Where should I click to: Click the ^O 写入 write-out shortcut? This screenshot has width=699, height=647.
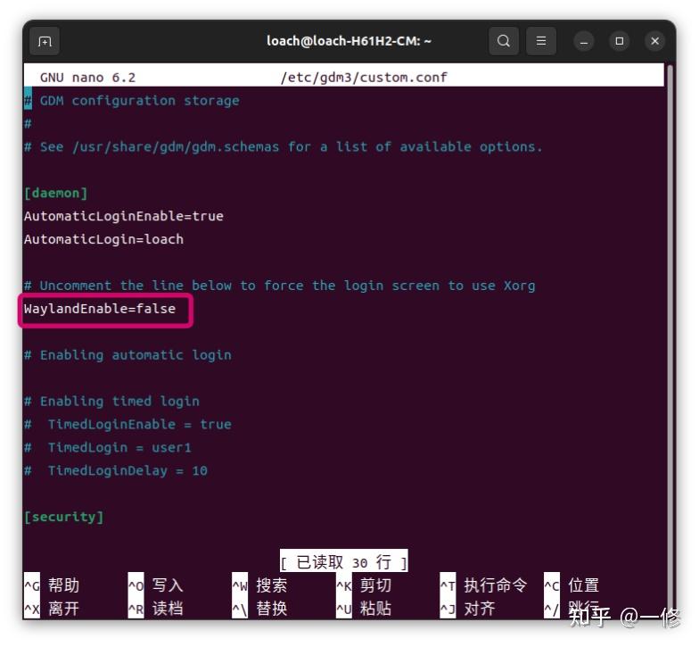click(155, 585)
